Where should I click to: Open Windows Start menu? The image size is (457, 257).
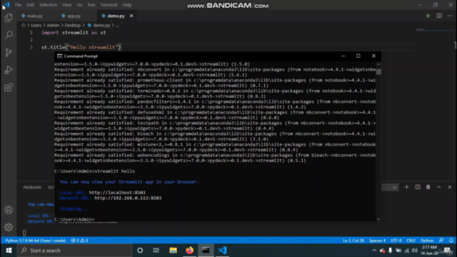point(9,251)
